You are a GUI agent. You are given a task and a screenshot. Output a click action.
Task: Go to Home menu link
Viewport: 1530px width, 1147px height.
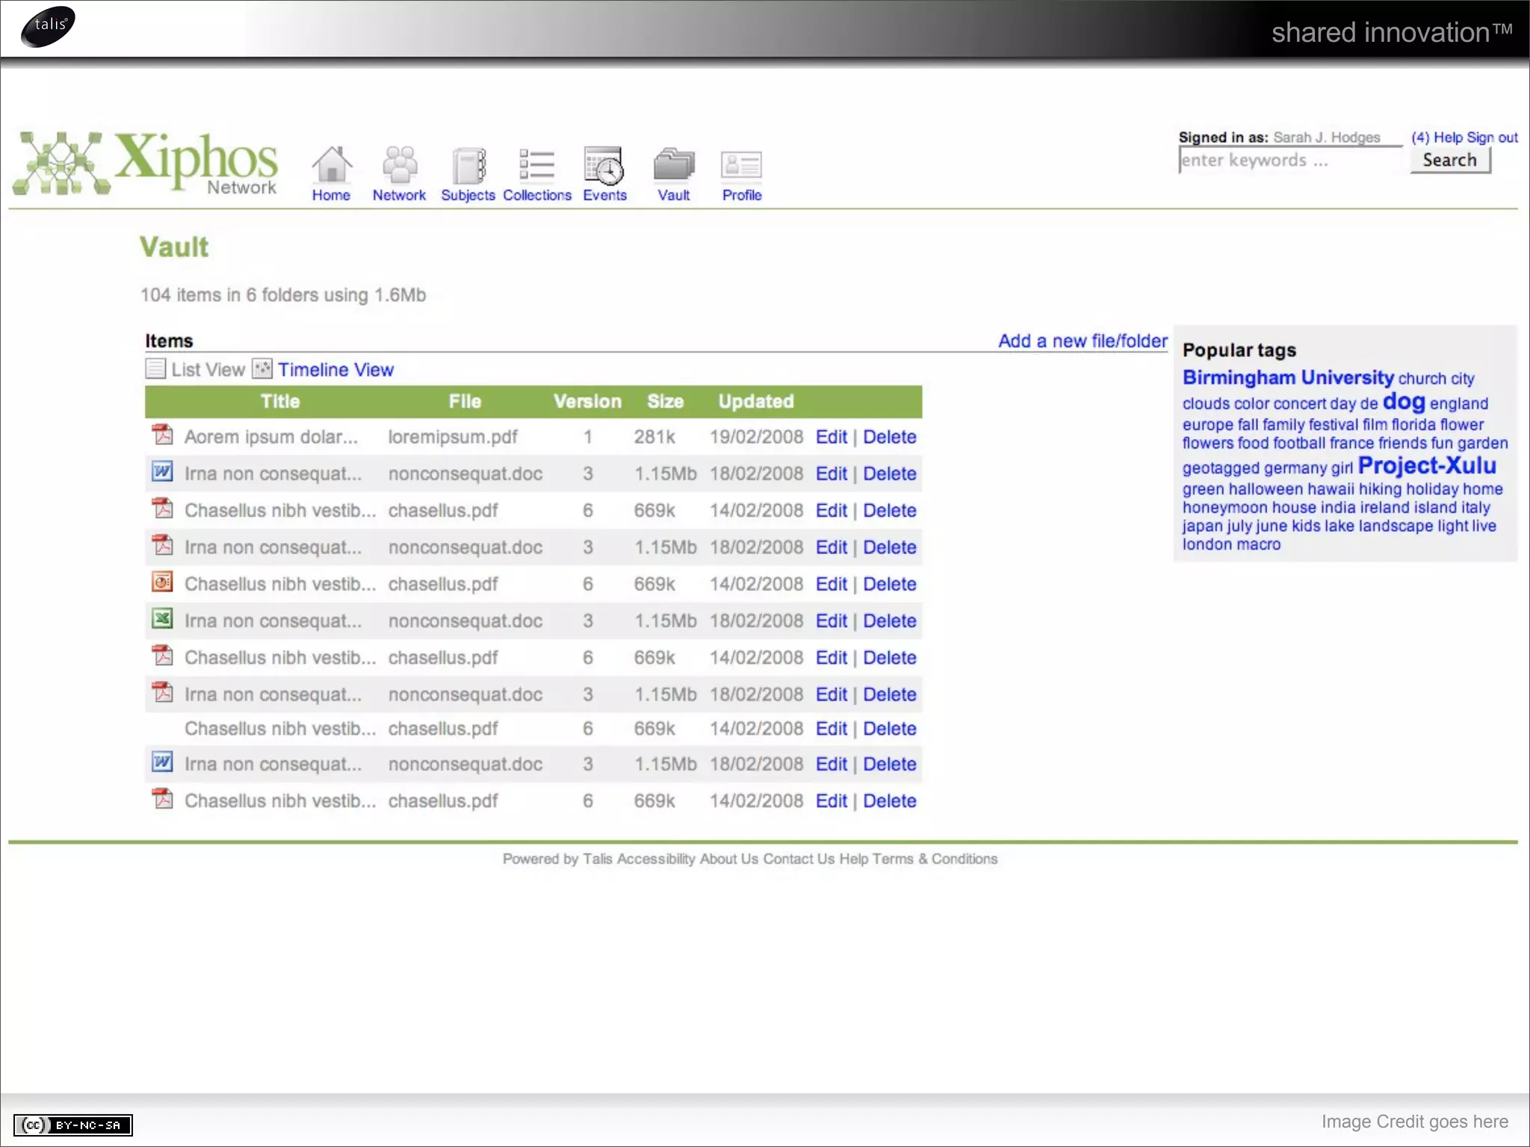point(331,195)
